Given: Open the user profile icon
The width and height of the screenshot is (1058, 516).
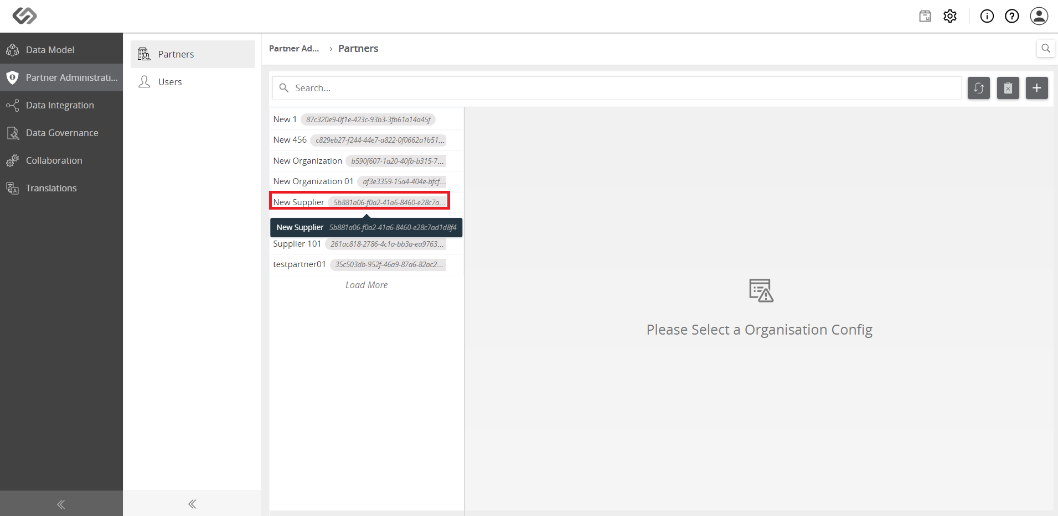Looking at the screenshot, I should pos(1039,16).
